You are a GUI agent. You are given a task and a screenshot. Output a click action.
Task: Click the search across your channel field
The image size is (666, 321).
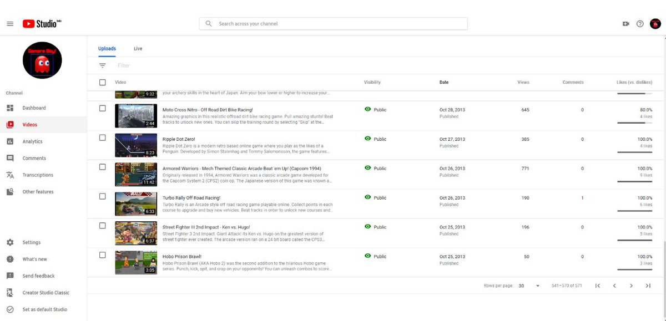click(333, 24)
